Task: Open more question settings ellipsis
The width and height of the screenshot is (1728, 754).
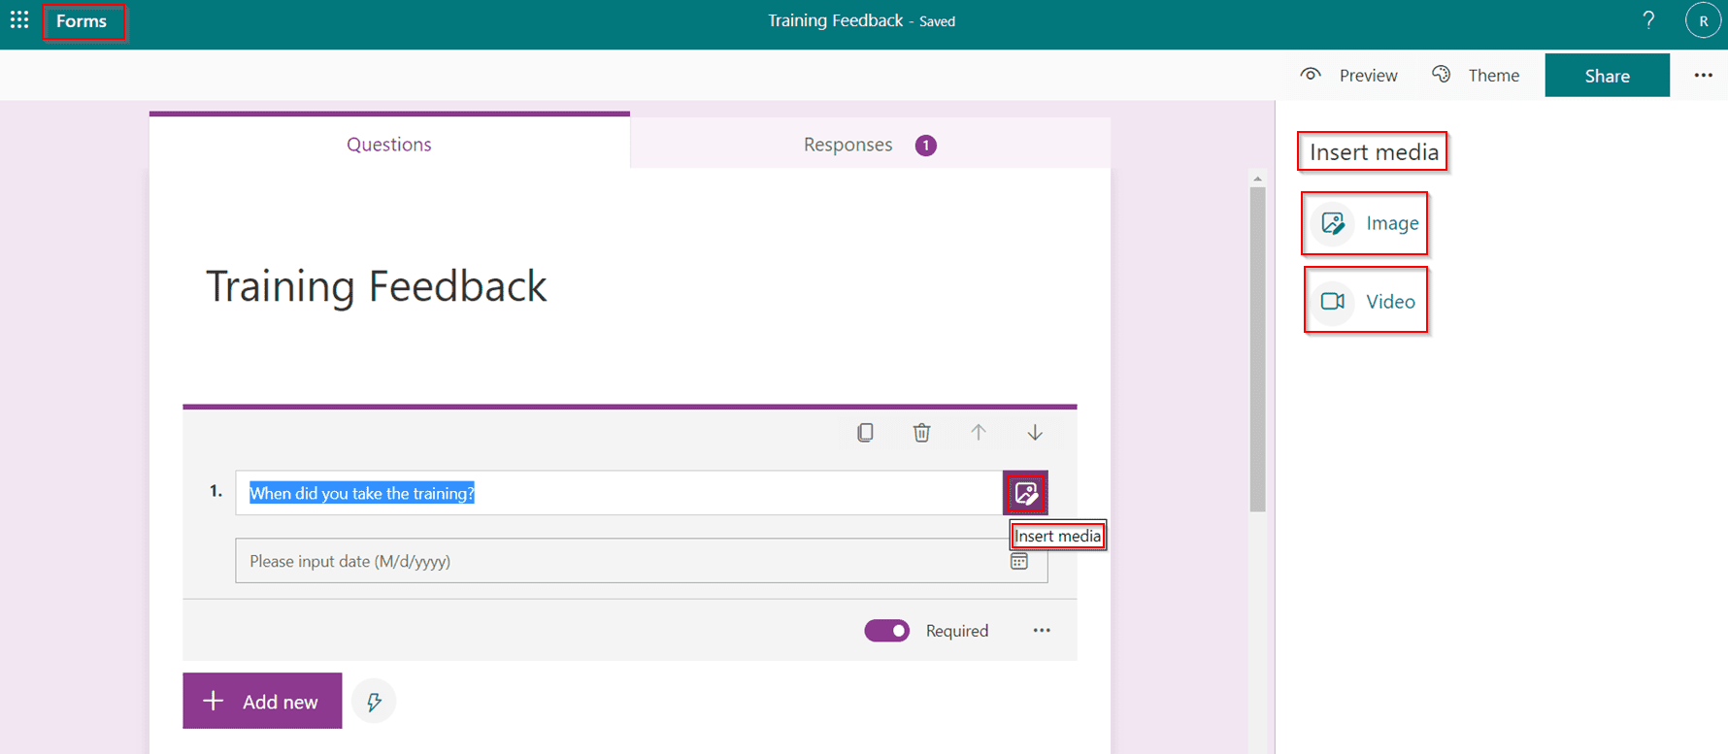Action: click(x=1042, y=631)
